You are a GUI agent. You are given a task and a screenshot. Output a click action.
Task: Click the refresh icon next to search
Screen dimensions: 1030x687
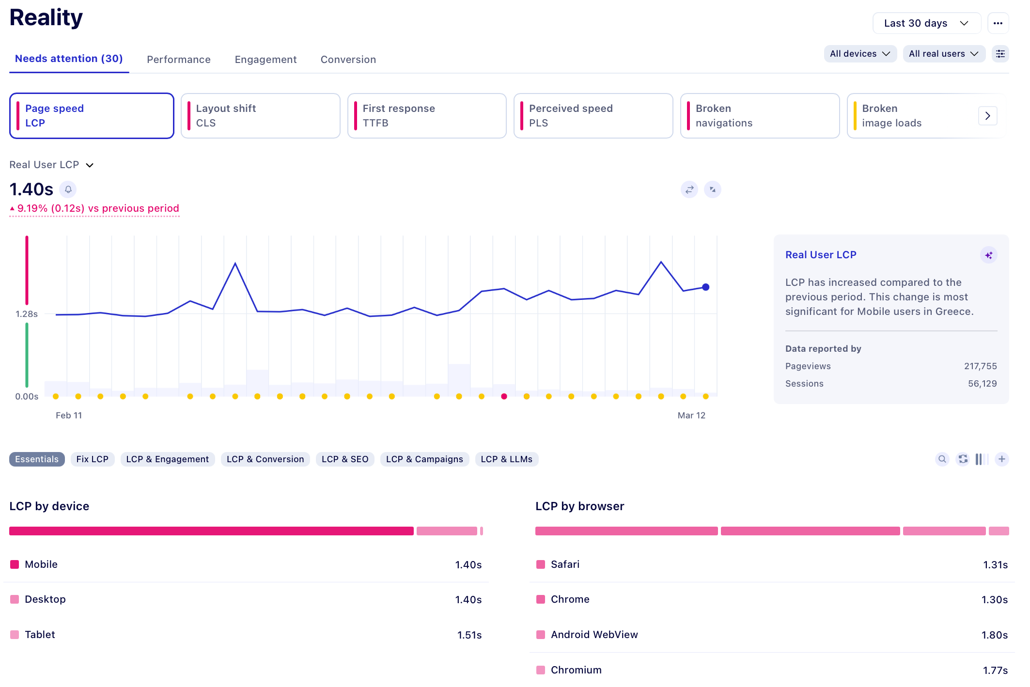pos(963,459)
